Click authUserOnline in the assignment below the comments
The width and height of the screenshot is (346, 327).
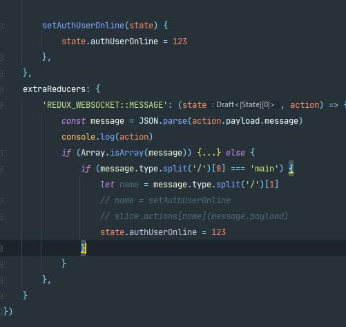tap(163, 232)
